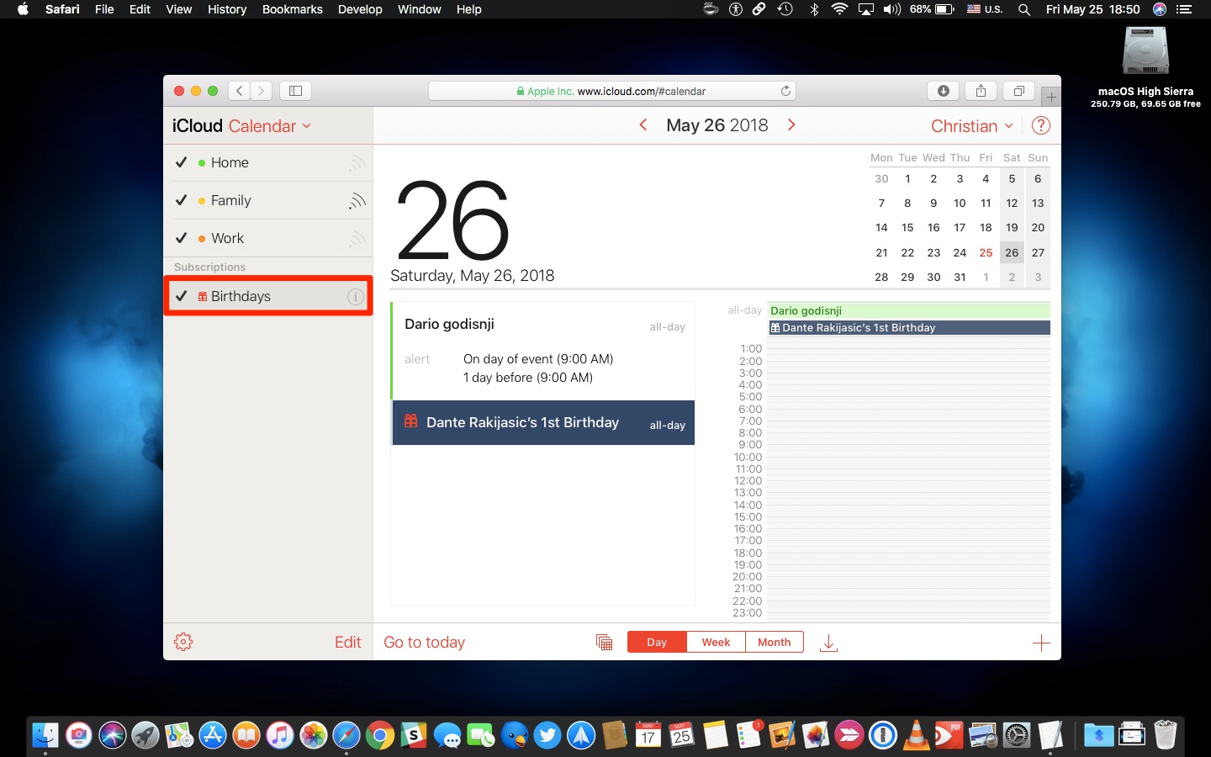Click Go to today link
Viewport: 1211px width, 757px height.
tap(424, 642)
